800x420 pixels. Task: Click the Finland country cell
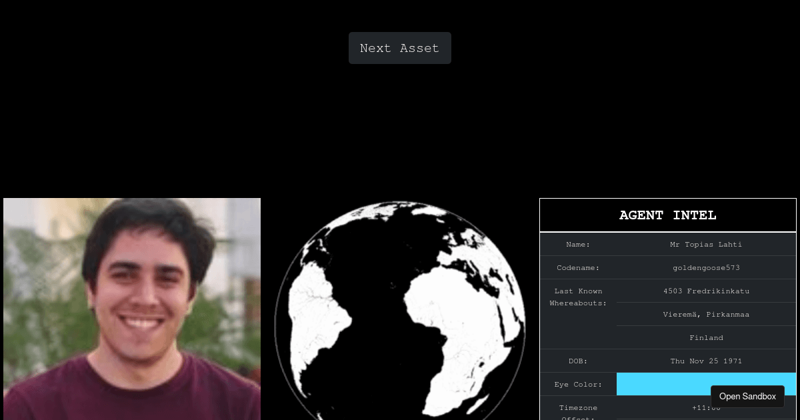tap(706, 338)
